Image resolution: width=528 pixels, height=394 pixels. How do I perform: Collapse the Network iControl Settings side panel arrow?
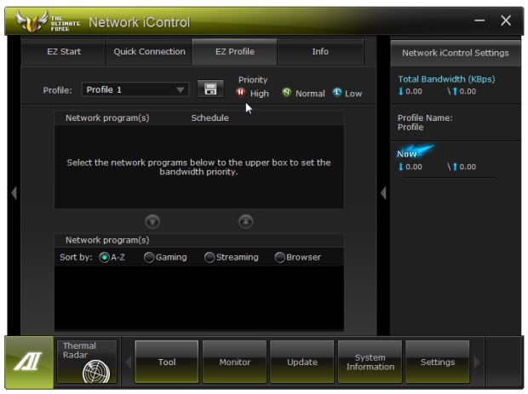point(383,193)
